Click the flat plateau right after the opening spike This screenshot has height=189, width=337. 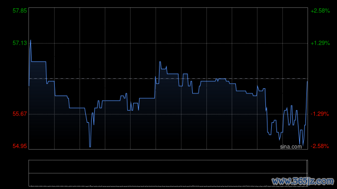38,62
